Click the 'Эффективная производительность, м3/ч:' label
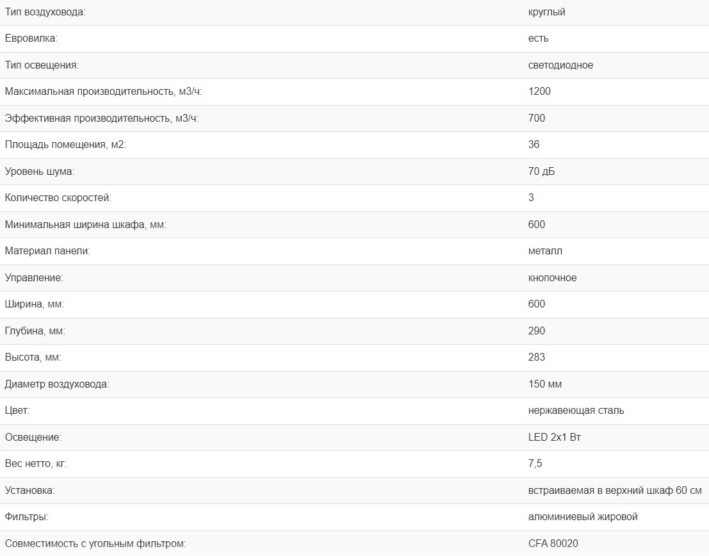This screenshot has width=709, height=556. 102,118
